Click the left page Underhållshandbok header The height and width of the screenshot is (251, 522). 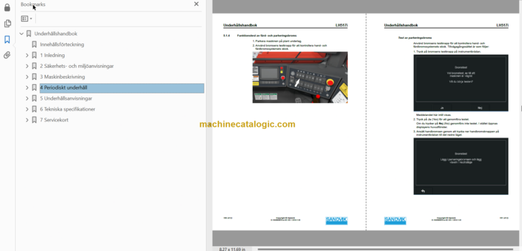[x=240, y=25]
